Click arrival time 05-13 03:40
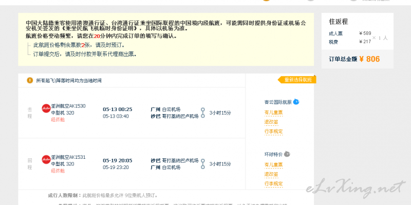 [116, 116]
